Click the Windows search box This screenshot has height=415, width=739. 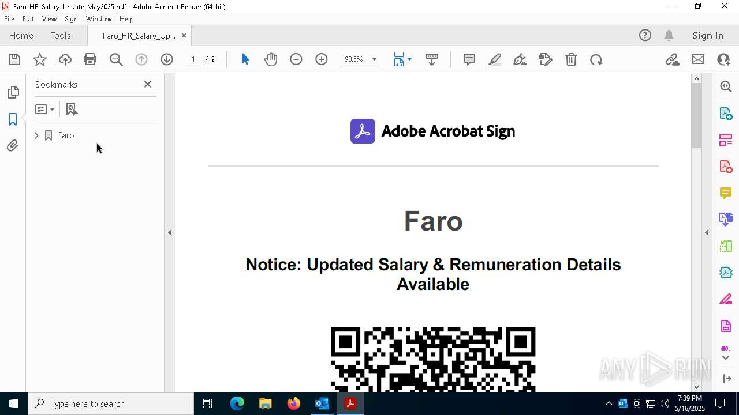pos(111,403)
